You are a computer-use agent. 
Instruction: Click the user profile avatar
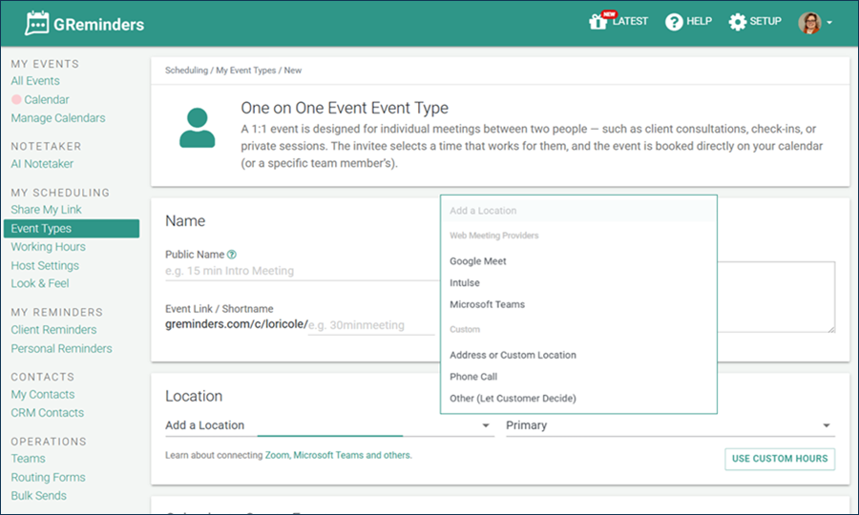click(x=809, y=23)
